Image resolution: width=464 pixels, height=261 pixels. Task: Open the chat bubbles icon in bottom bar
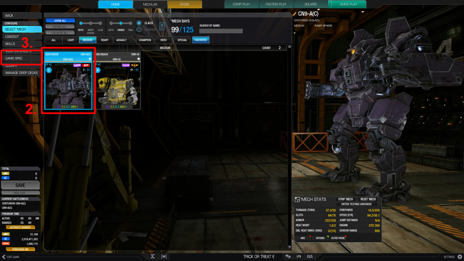288,256
